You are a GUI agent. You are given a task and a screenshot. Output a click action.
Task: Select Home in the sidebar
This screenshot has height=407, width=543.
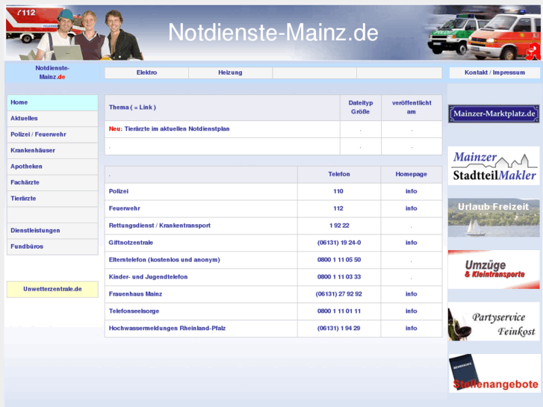(52, 102)
